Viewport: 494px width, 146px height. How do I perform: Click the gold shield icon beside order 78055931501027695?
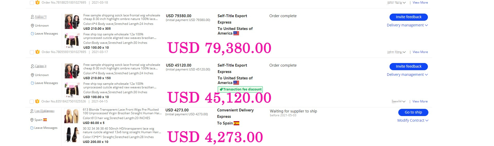click(38, 52)
